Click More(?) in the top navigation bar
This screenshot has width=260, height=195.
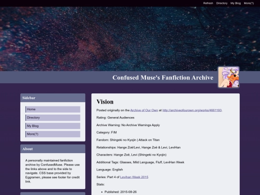tap(249, 3)
